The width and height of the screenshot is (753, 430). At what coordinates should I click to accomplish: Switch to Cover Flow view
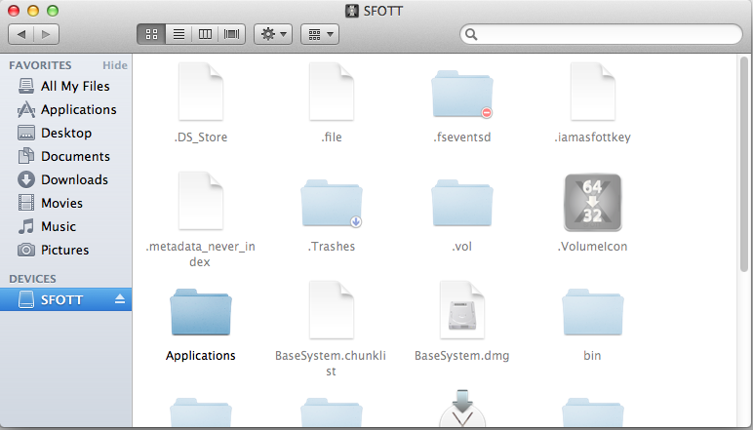pyautogui.click(x=232, y=34)
